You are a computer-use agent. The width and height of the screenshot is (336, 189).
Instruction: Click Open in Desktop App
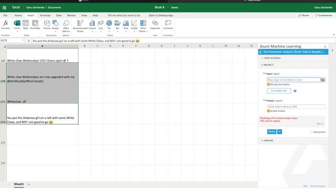click(x=161, y=15)
